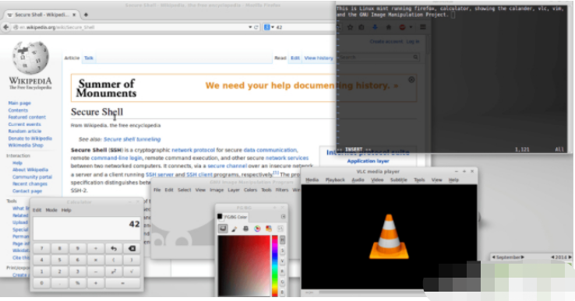
Task: Reload the Firefox page
Action: pos(256,27)
